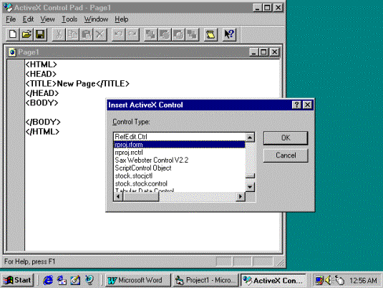Click the Move Forward toolbar icon
Screen dimensions: 383x288
165,34
